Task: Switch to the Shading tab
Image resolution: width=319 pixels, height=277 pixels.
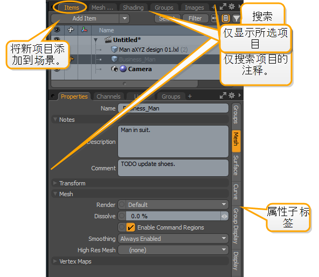Action: pyautogui.click(x=133, y=8)
